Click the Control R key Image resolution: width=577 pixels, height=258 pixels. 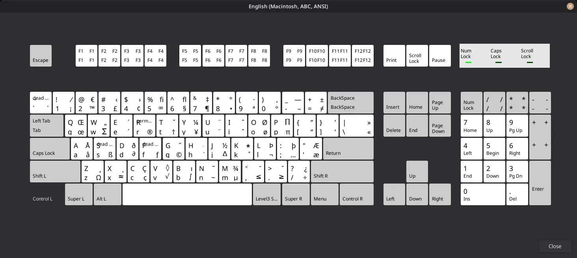[x=357, y=194]
